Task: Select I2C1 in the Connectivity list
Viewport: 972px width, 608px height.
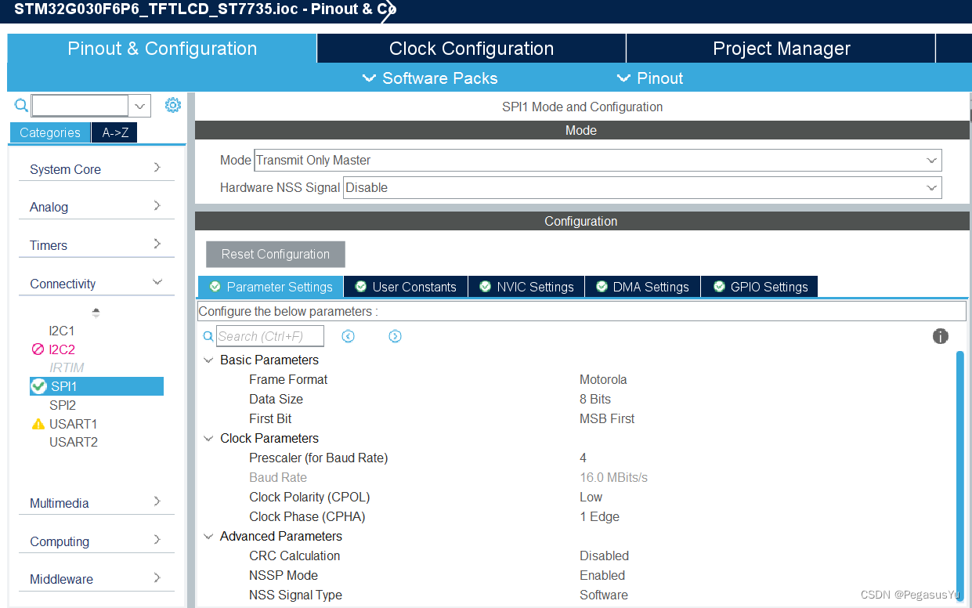Action: tap(62, 331)
